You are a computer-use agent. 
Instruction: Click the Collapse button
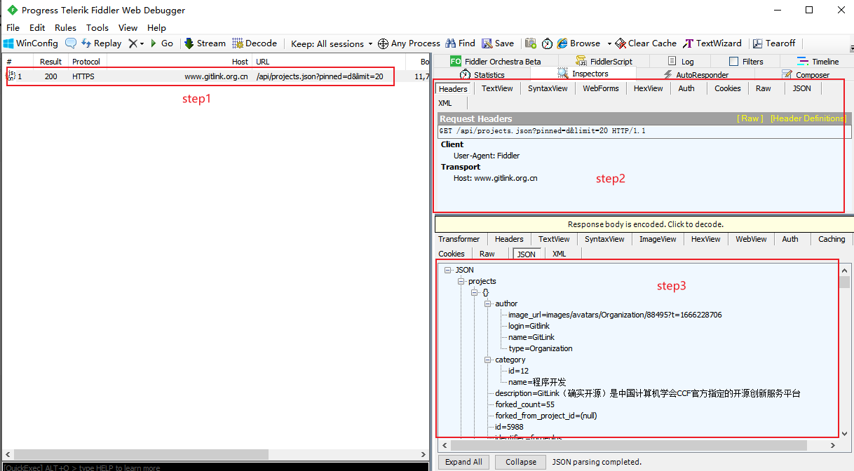(x=521, y=462)
